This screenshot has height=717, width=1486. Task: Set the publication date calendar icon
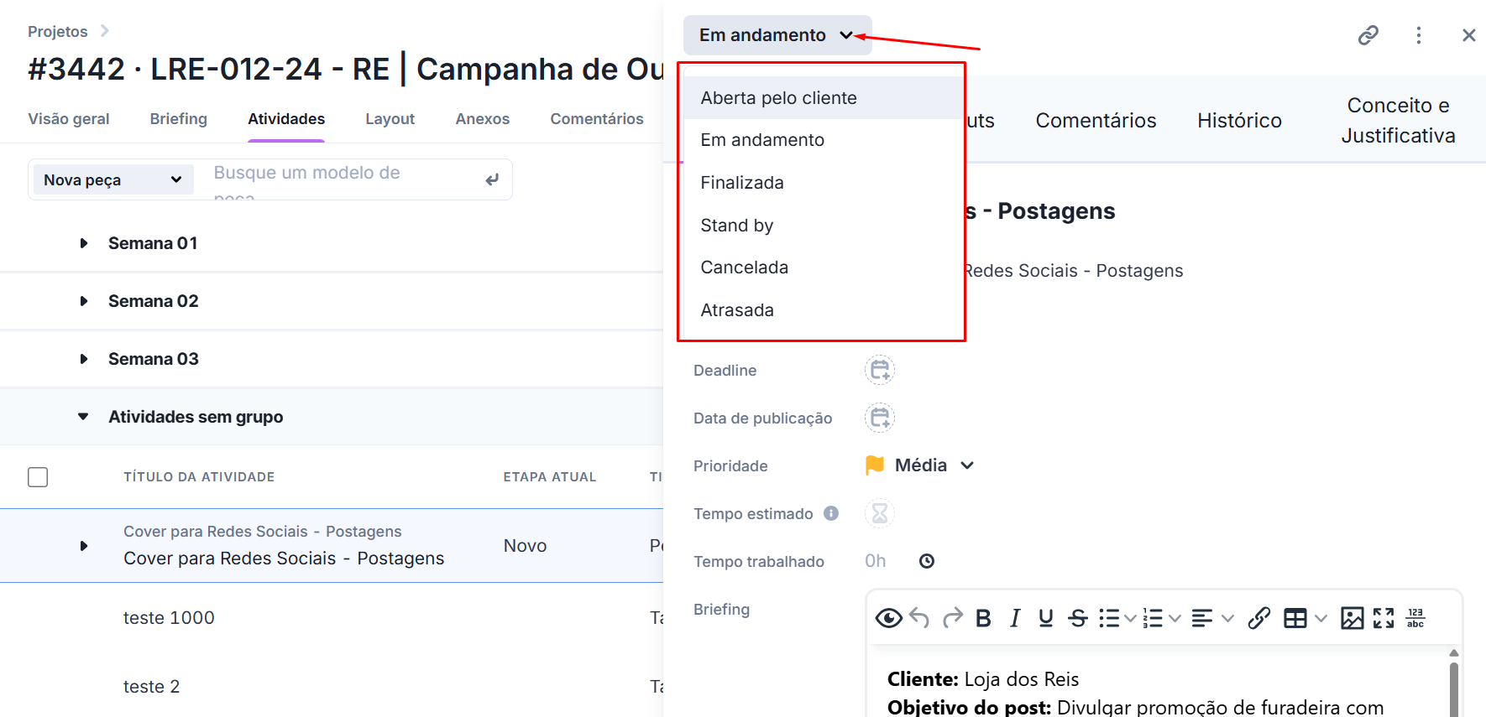[x=879, y=418]
